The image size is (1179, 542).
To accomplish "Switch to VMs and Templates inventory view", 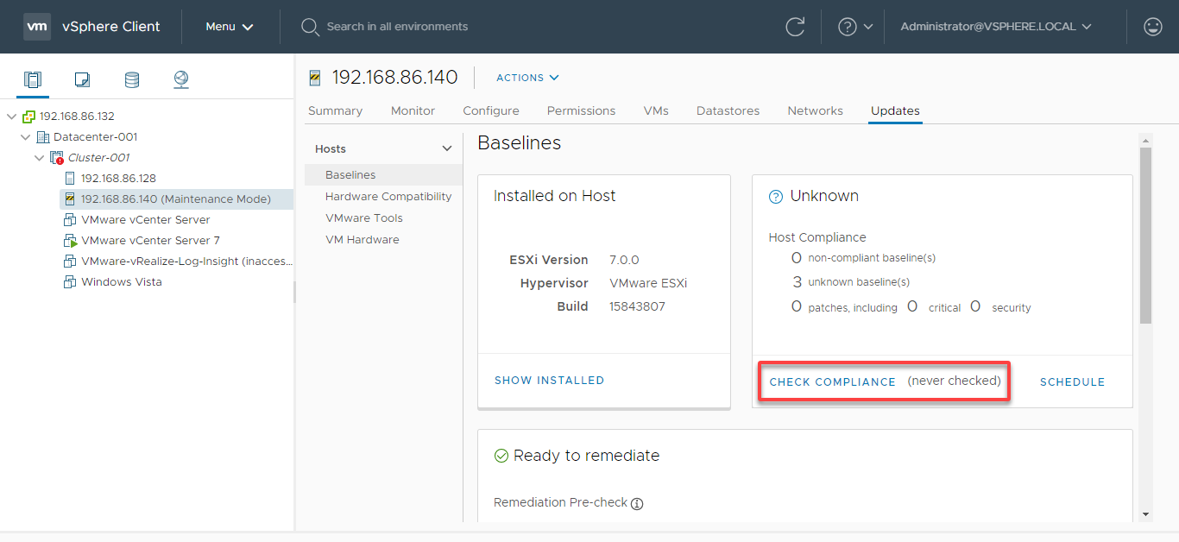I will coord(82,80).
